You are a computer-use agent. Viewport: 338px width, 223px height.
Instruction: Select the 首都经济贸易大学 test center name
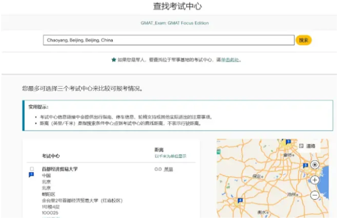[60, 169]
